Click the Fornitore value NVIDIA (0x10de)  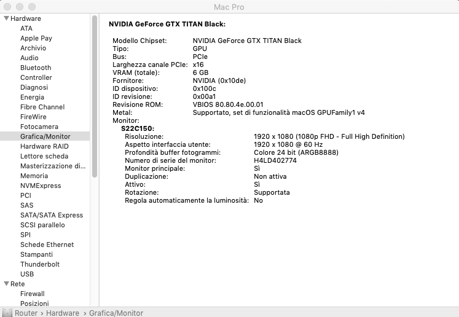tap(219, 80)
